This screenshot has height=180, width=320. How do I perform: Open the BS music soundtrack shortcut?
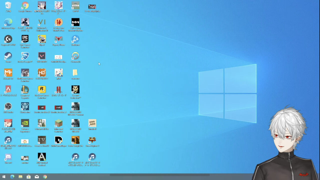[x=8, y=140]
